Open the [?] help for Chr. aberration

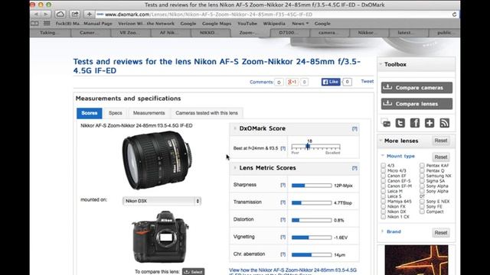tap(283, 254)
